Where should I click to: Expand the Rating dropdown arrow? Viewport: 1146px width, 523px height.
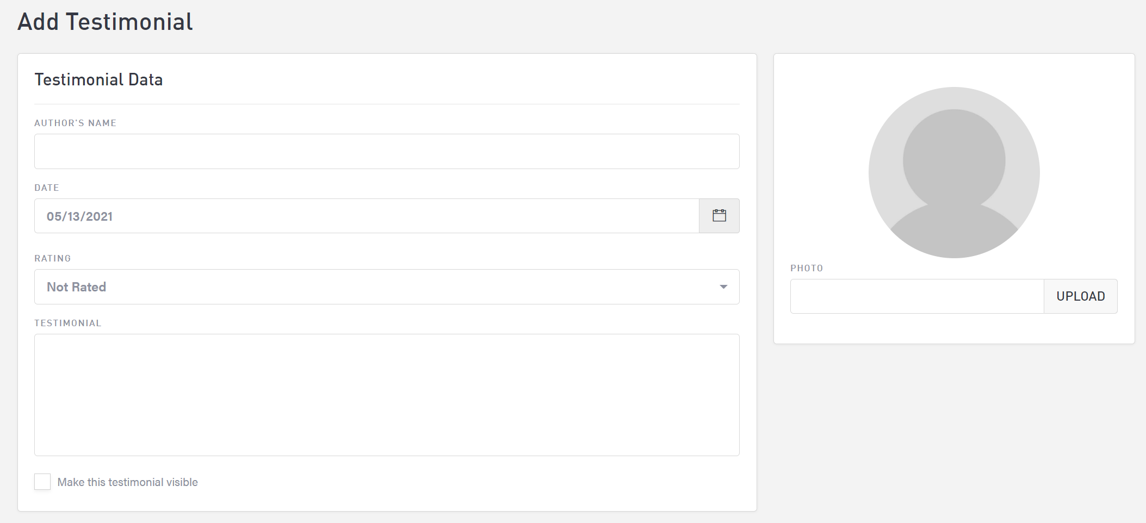[x=723, y=287]
